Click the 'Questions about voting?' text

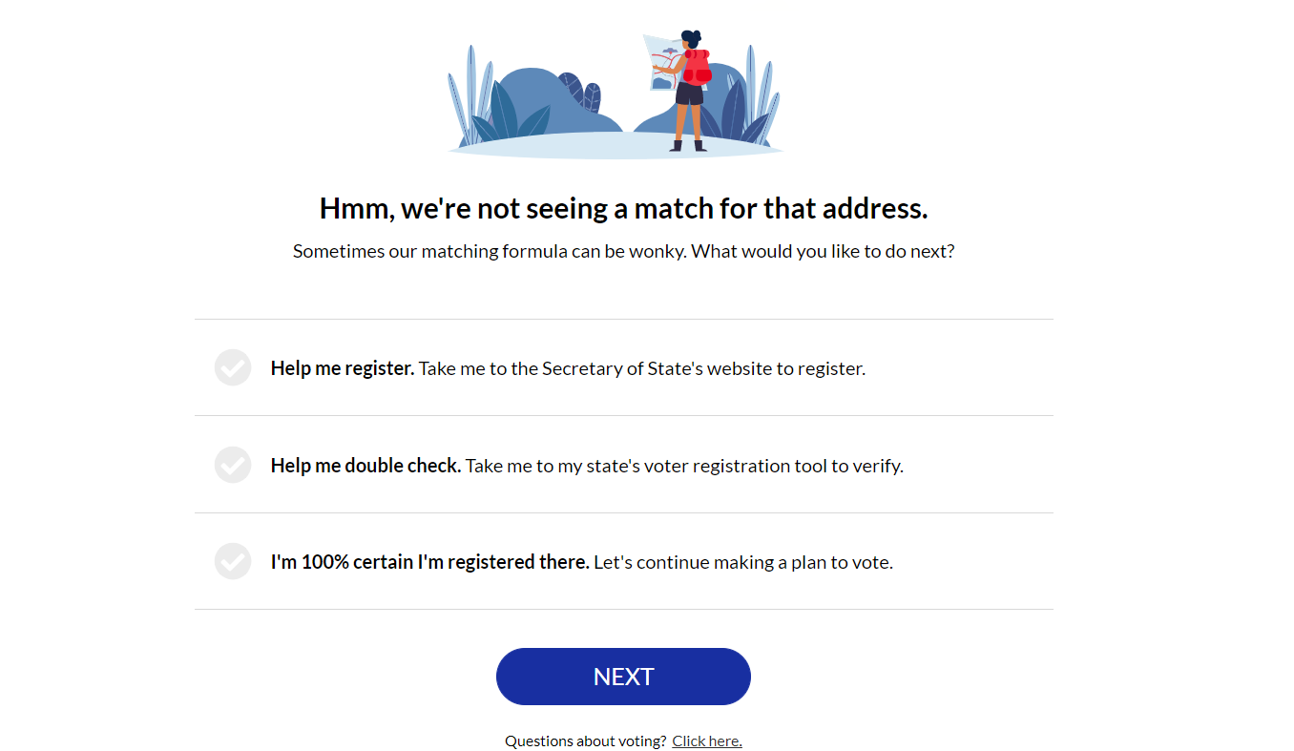pos(585,741)
